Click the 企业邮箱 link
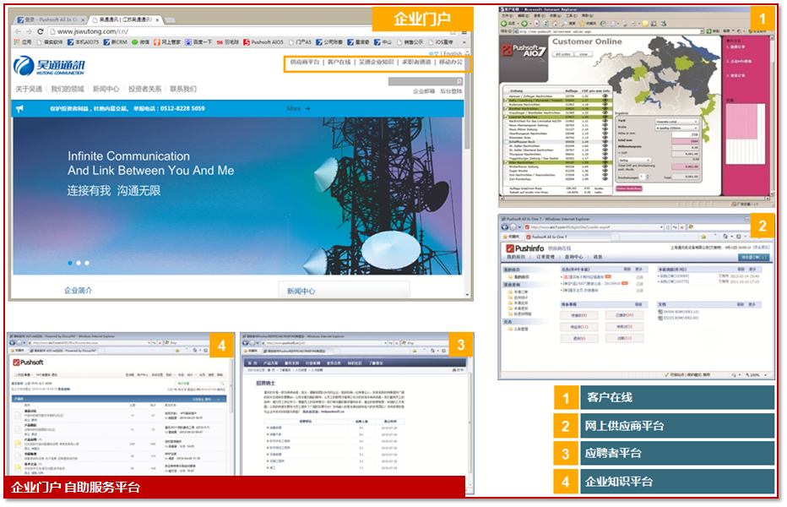 [x=424, y=91]
